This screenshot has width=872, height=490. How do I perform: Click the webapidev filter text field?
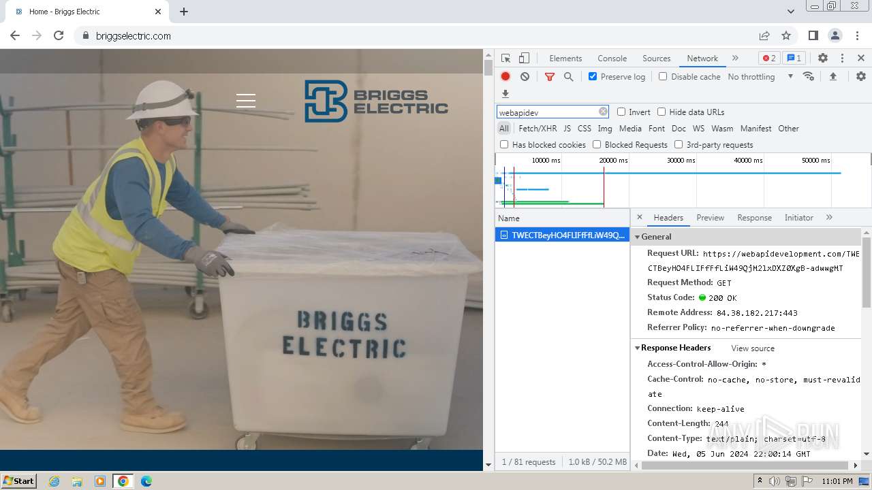coord(546,112)
